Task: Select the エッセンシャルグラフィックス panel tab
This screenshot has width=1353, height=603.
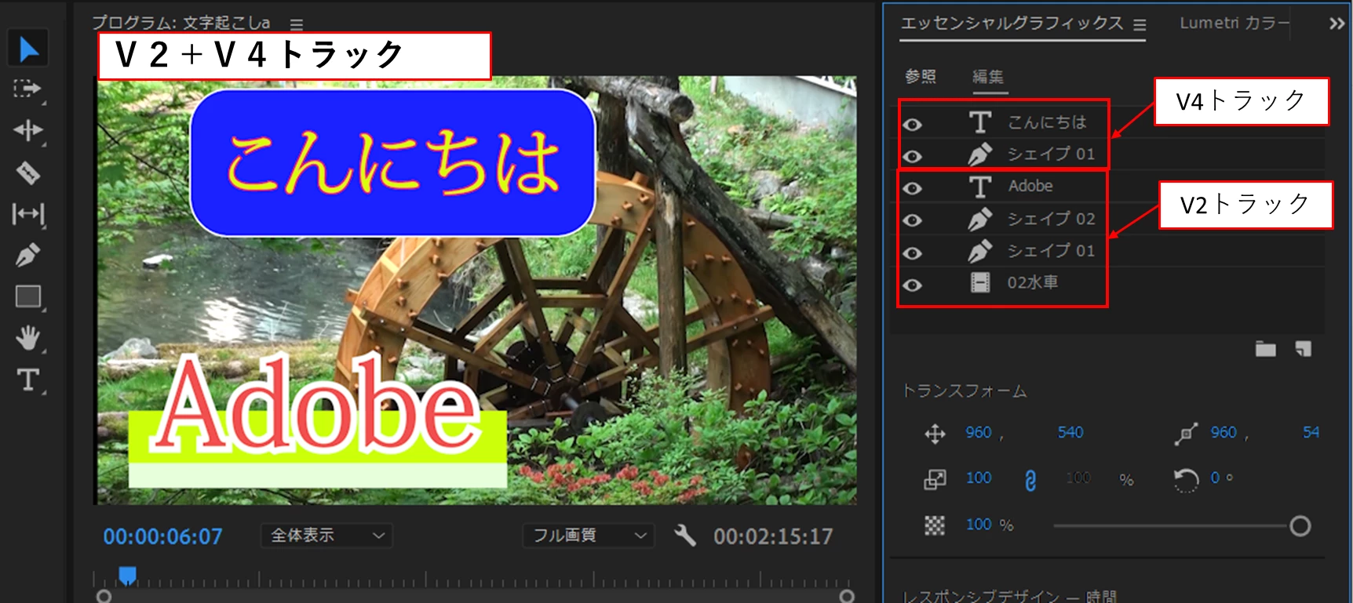Action: point(1012,24)
